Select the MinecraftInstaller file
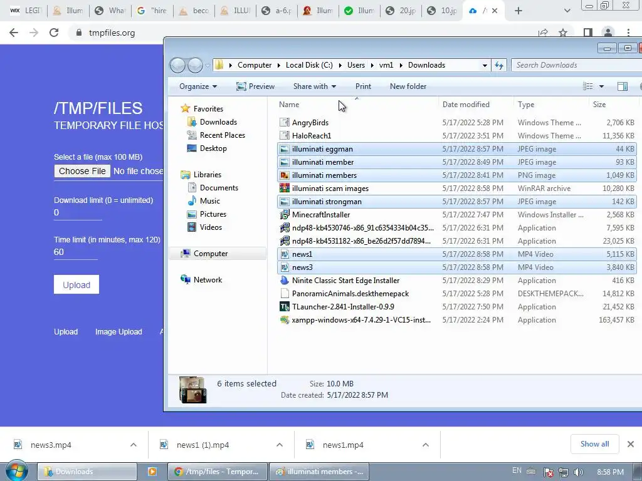This screenshot has height=481, width=642. (456, 215)
